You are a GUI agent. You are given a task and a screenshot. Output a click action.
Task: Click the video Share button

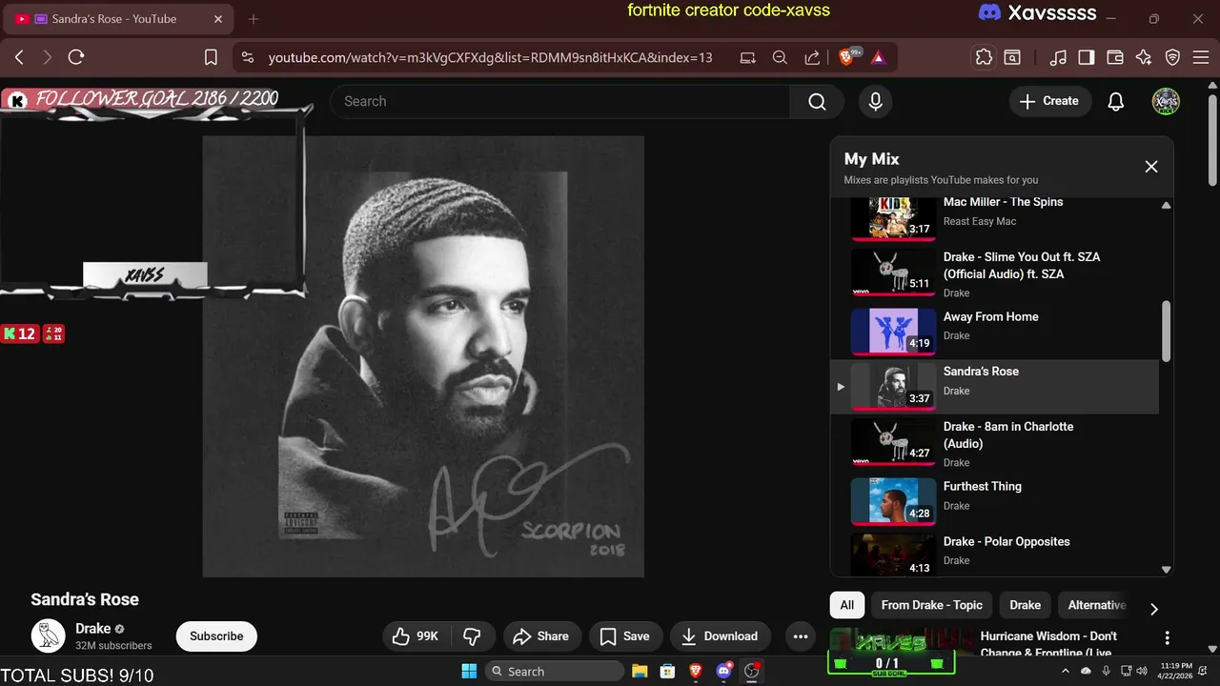coord(540,636)
